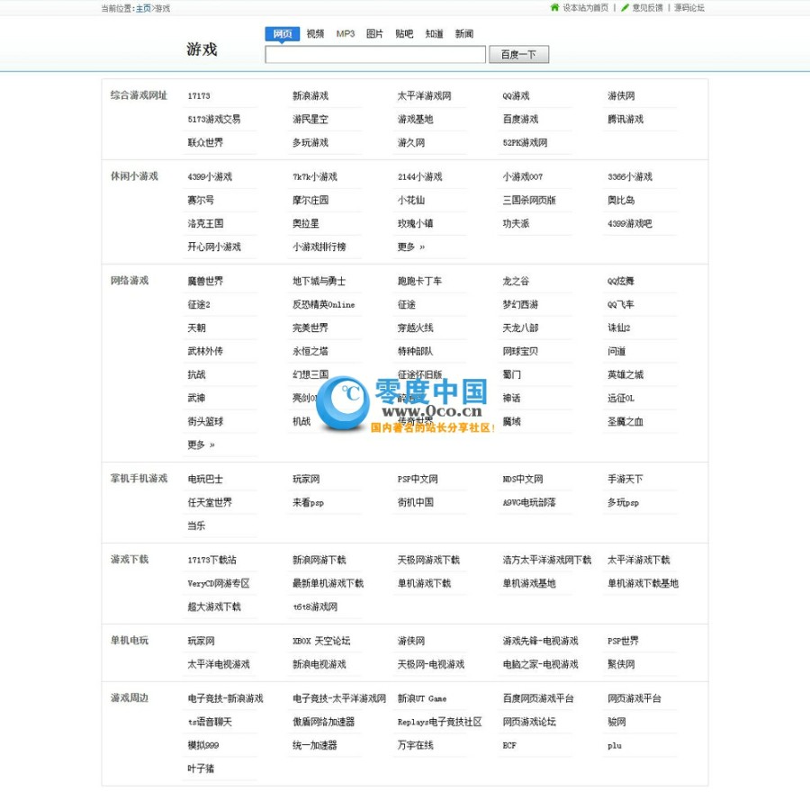Open the 3366小游戏 link
The image size is (810, 809).
(x=630, y=176)
